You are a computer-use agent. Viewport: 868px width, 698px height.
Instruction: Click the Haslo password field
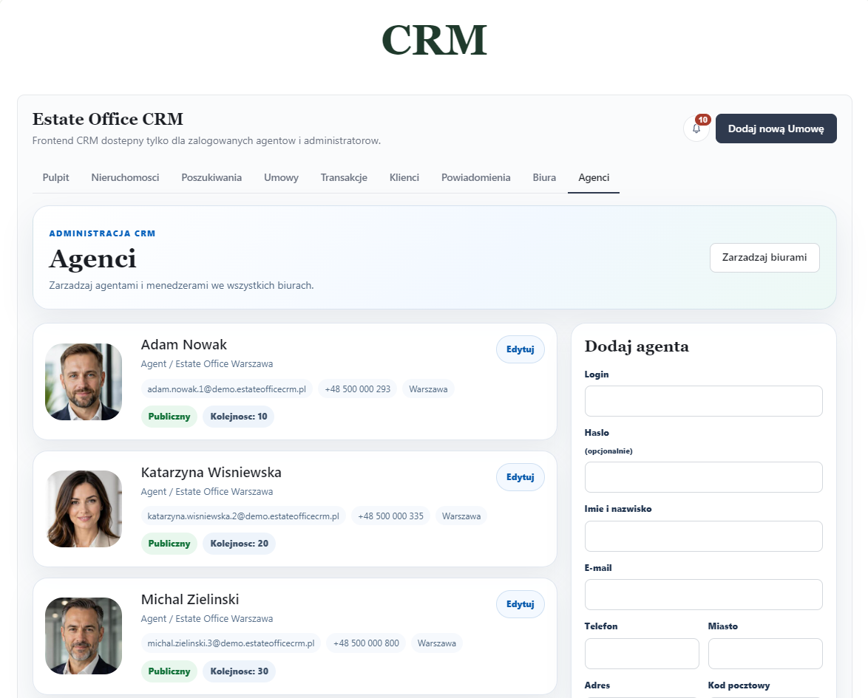(704, 476)
